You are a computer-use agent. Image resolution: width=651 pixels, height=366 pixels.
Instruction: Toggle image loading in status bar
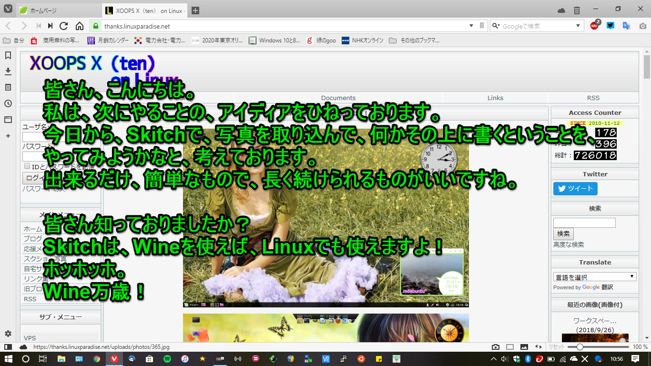click(x=524, y=347)
